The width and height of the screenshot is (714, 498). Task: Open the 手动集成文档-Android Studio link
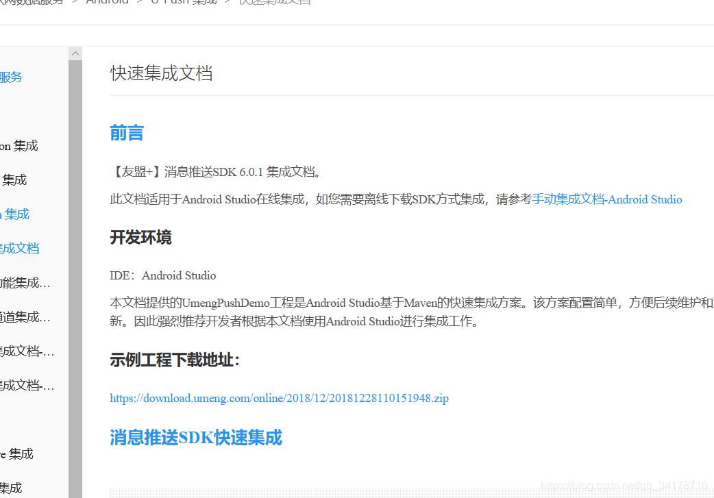tap(607, 199)
